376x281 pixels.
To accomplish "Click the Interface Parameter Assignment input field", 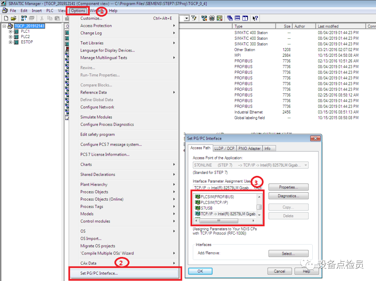I will point(228,188).
